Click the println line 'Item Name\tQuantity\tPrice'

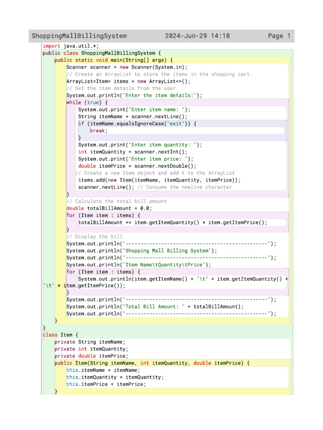tap(139, 265)
